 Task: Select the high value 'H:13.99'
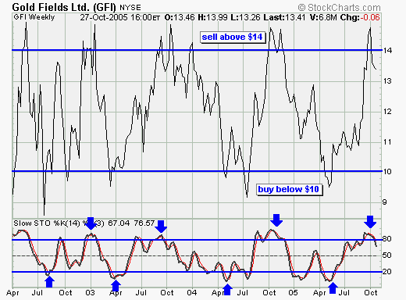pos(212,17)
